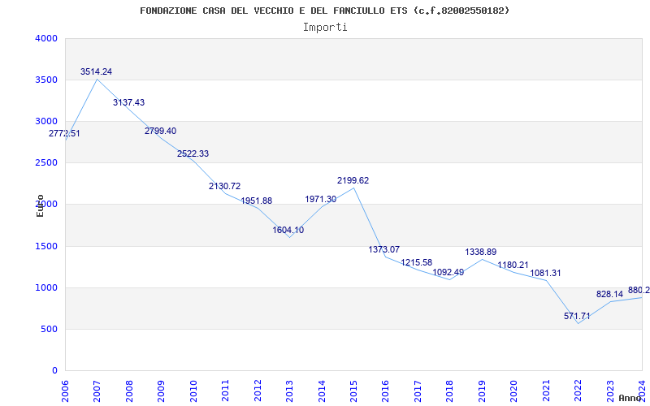Viewport: 650px width, 406px height.
Task: Select year 2016 on x-axis
Action: (x=385, y=391)
